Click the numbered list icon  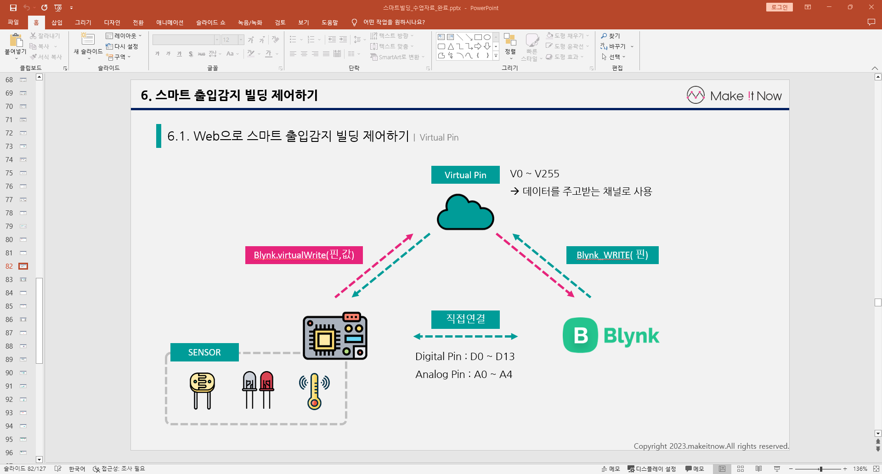click(311, 39)
